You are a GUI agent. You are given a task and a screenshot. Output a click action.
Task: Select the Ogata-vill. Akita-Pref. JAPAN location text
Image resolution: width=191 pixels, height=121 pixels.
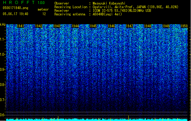(x=135, y=7)
